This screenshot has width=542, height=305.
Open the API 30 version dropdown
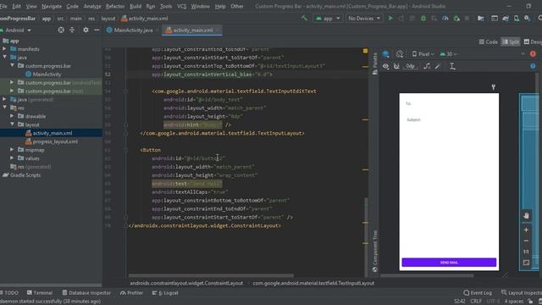[449, 54]
